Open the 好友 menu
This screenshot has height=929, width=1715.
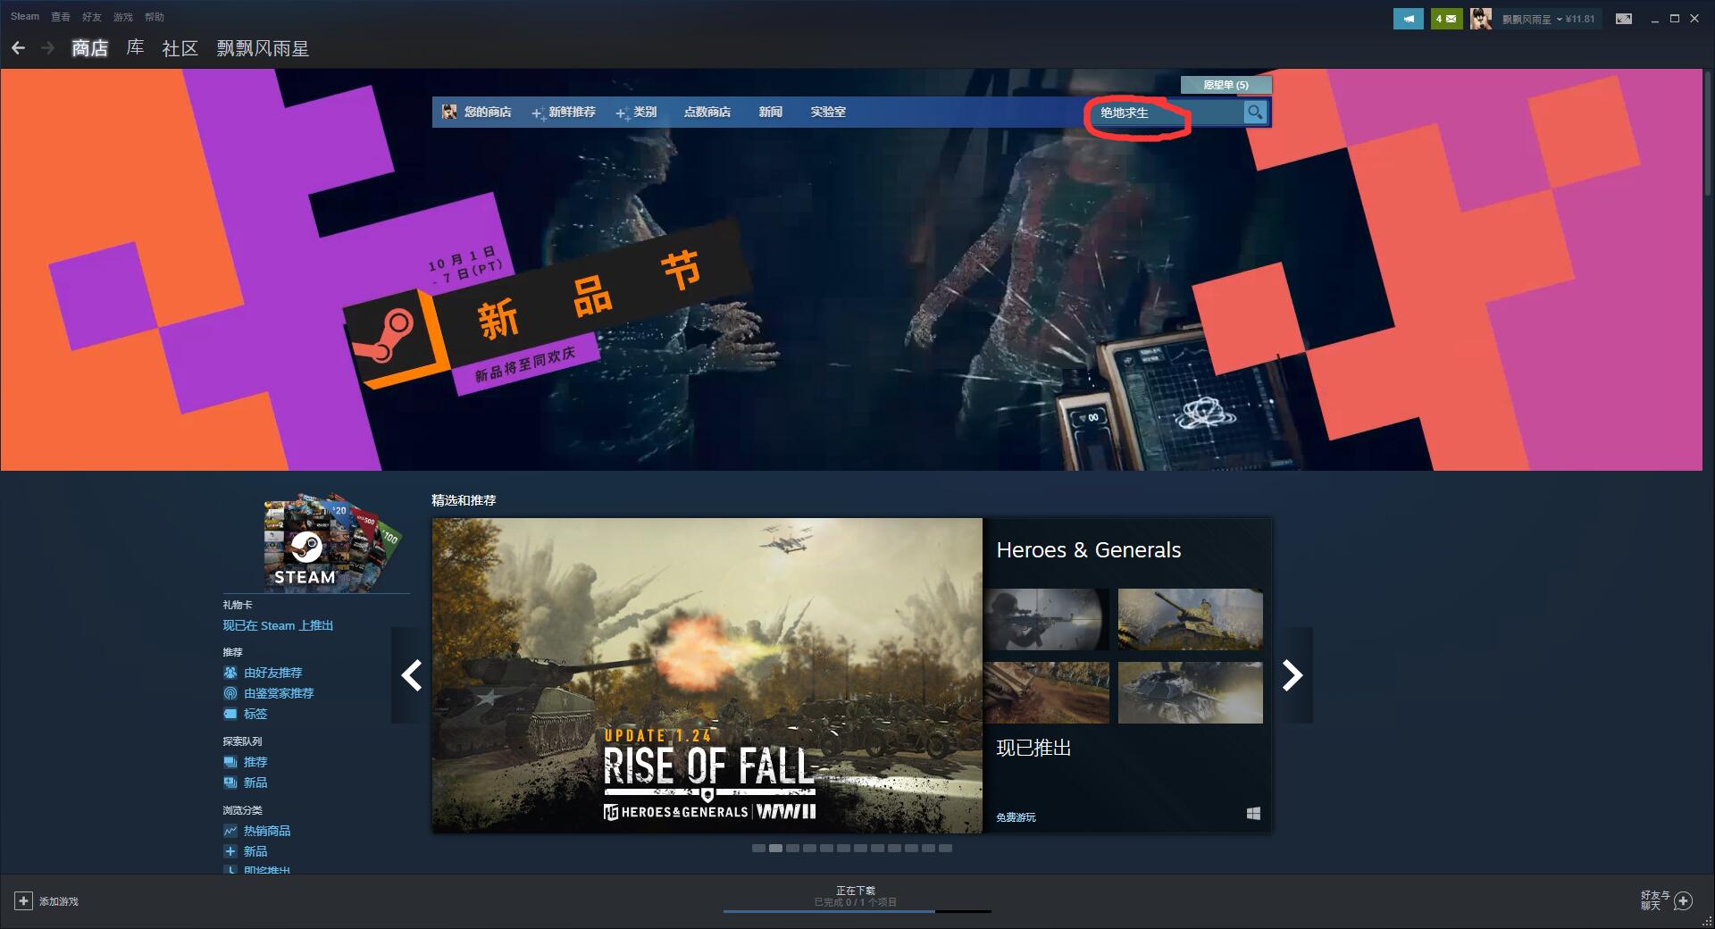[92, 17]
